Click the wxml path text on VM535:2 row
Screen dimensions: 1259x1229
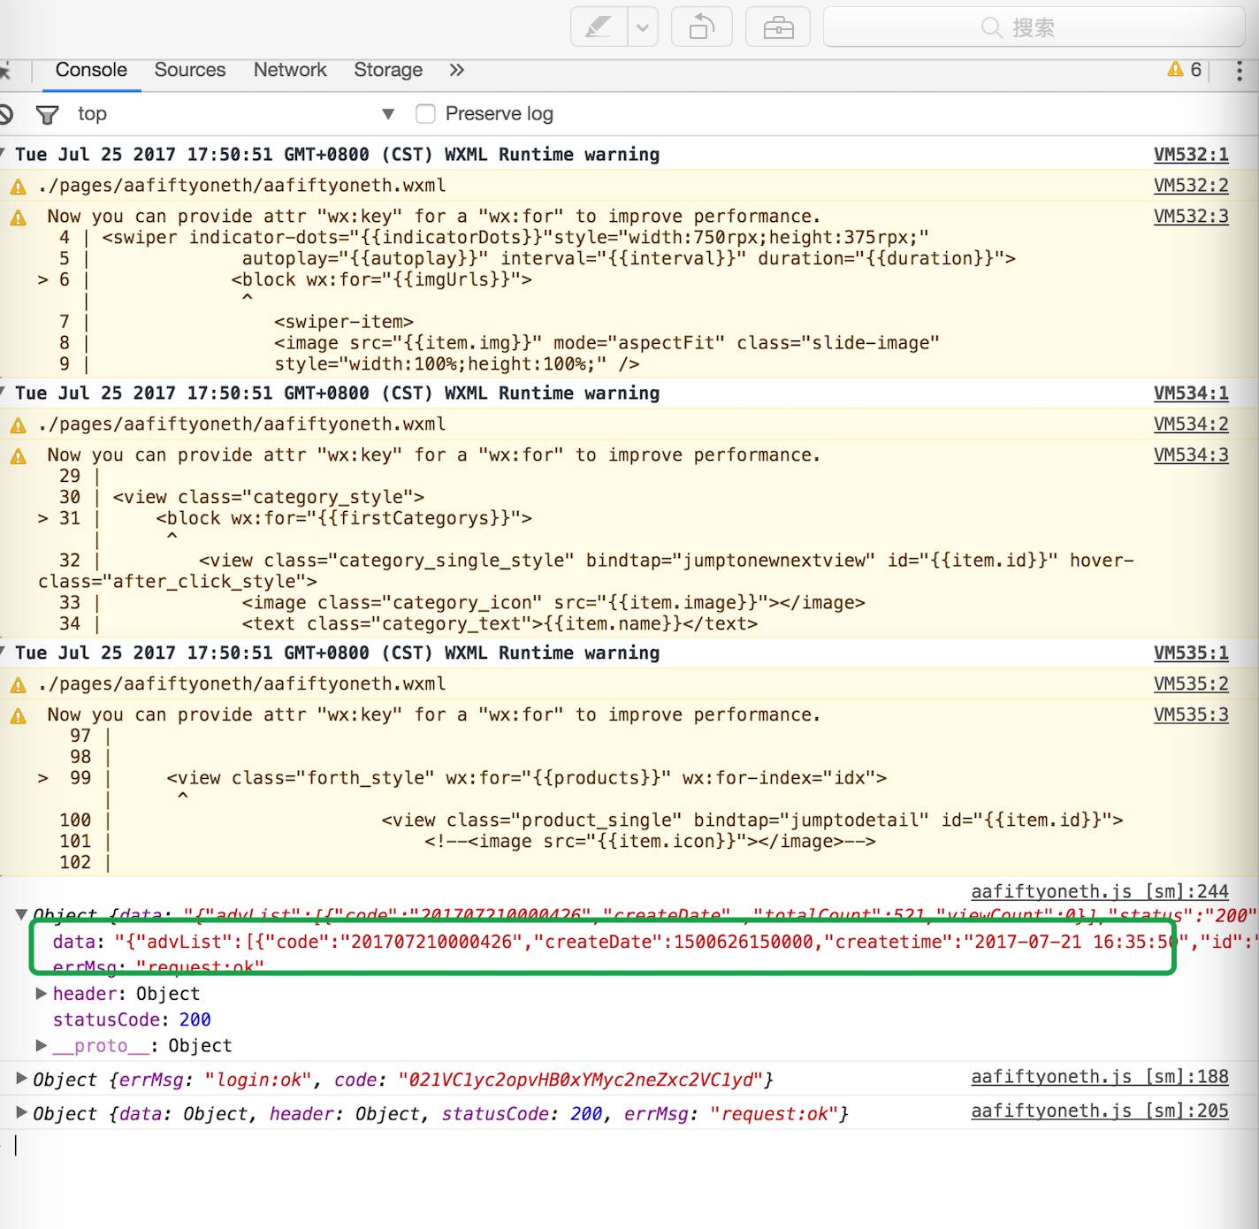click(241, 684)
